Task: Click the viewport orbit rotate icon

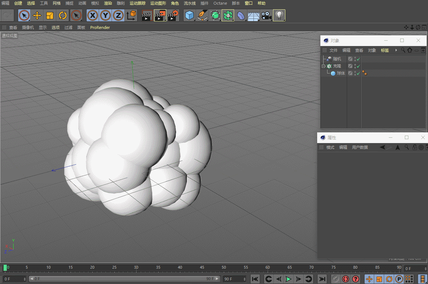Action: pyautogui.click(x=418, y=27)
